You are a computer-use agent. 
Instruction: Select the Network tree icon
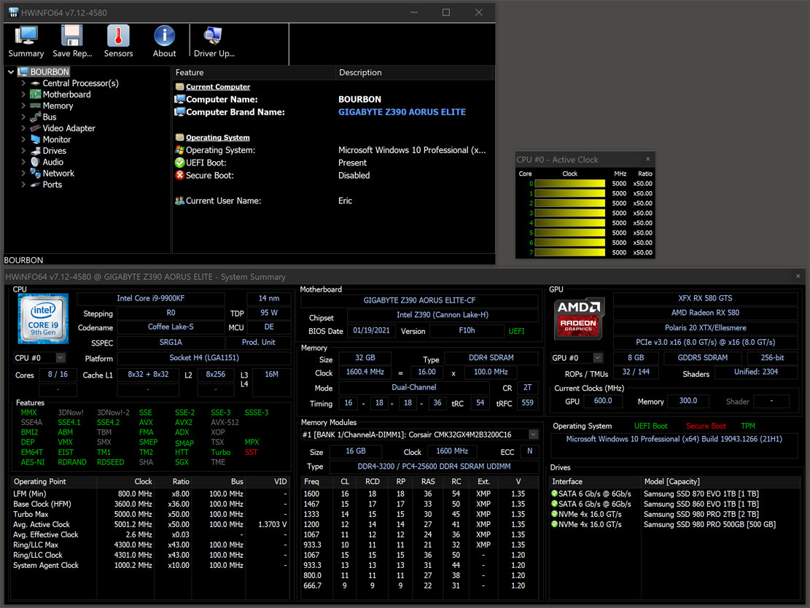pyautogui.click(x=35, y=174)
